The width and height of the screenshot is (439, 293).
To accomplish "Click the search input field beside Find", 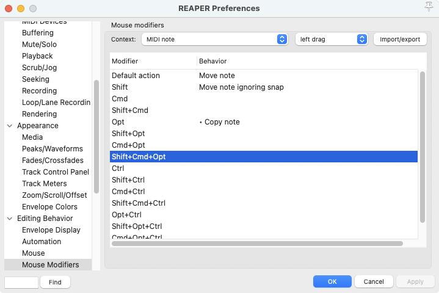I will click(x=21, y=282).
